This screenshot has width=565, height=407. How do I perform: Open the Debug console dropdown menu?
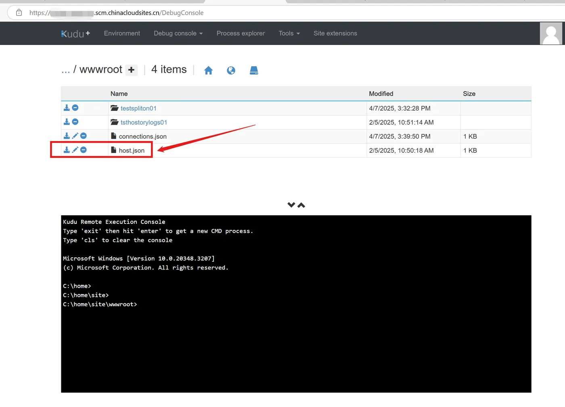coord(178,33)
